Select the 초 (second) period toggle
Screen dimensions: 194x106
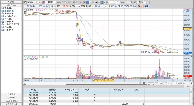click(105, 2)
